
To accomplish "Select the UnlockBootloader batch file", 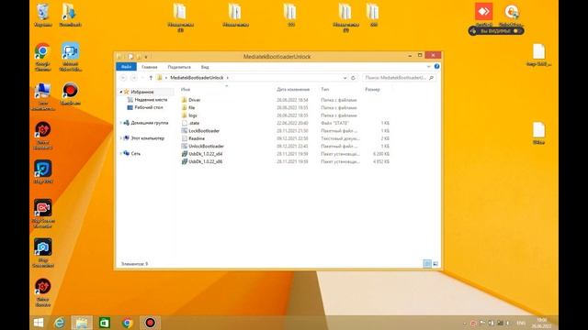I will coord(206,147).
